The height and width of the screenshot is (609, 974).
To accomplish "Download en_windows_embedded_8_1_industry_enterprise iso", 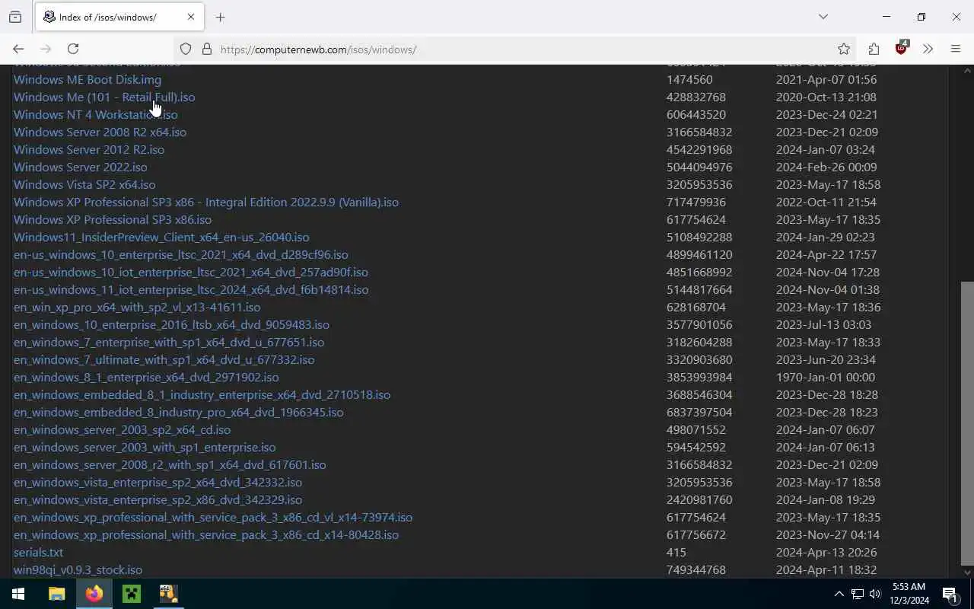I will click(x=202, y=394).
